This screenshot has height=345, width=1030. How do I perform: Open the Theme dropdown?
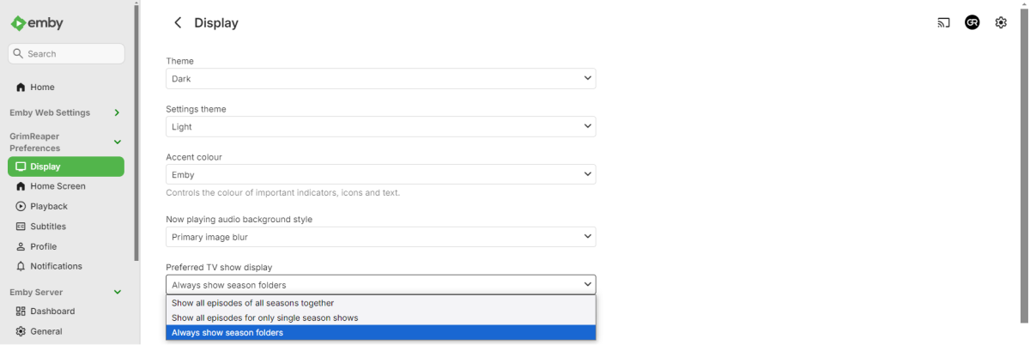(380, 79)
